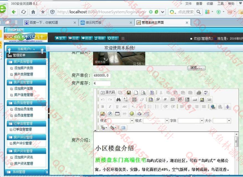Open the editor Preview icon
Image resolution: width=243 pixels, height=177 pixels.
[x=143, y=93]
